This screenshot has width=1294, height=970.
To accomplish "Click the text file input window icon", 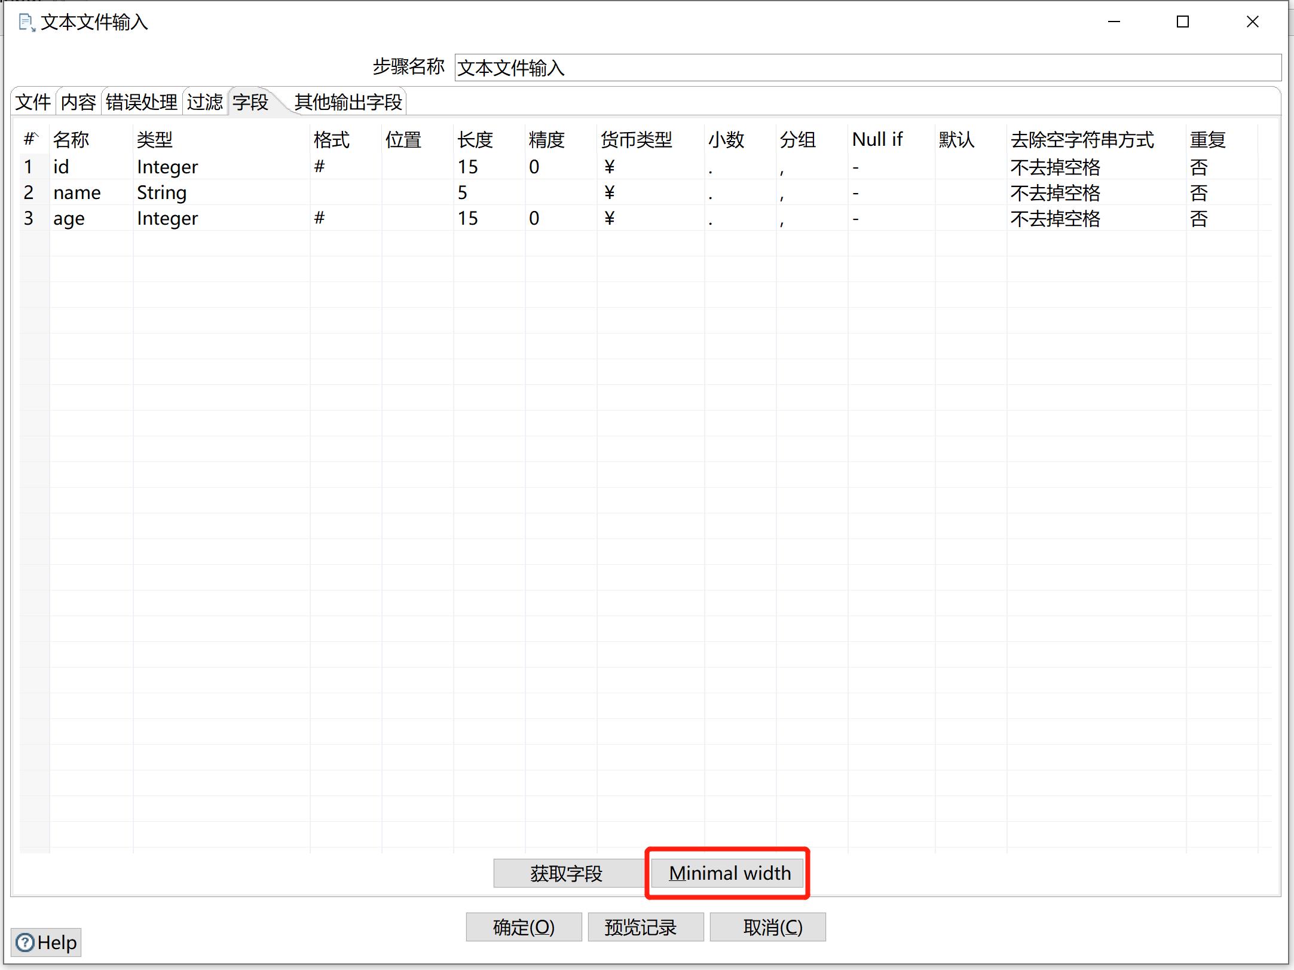I will point(27,23).
